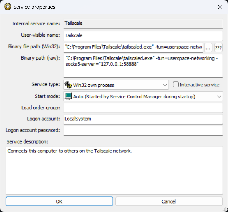Open the Start mode dropdown arrow
Image resolution: width=228 pixels, height=212 pixels.
coord(219,96)
